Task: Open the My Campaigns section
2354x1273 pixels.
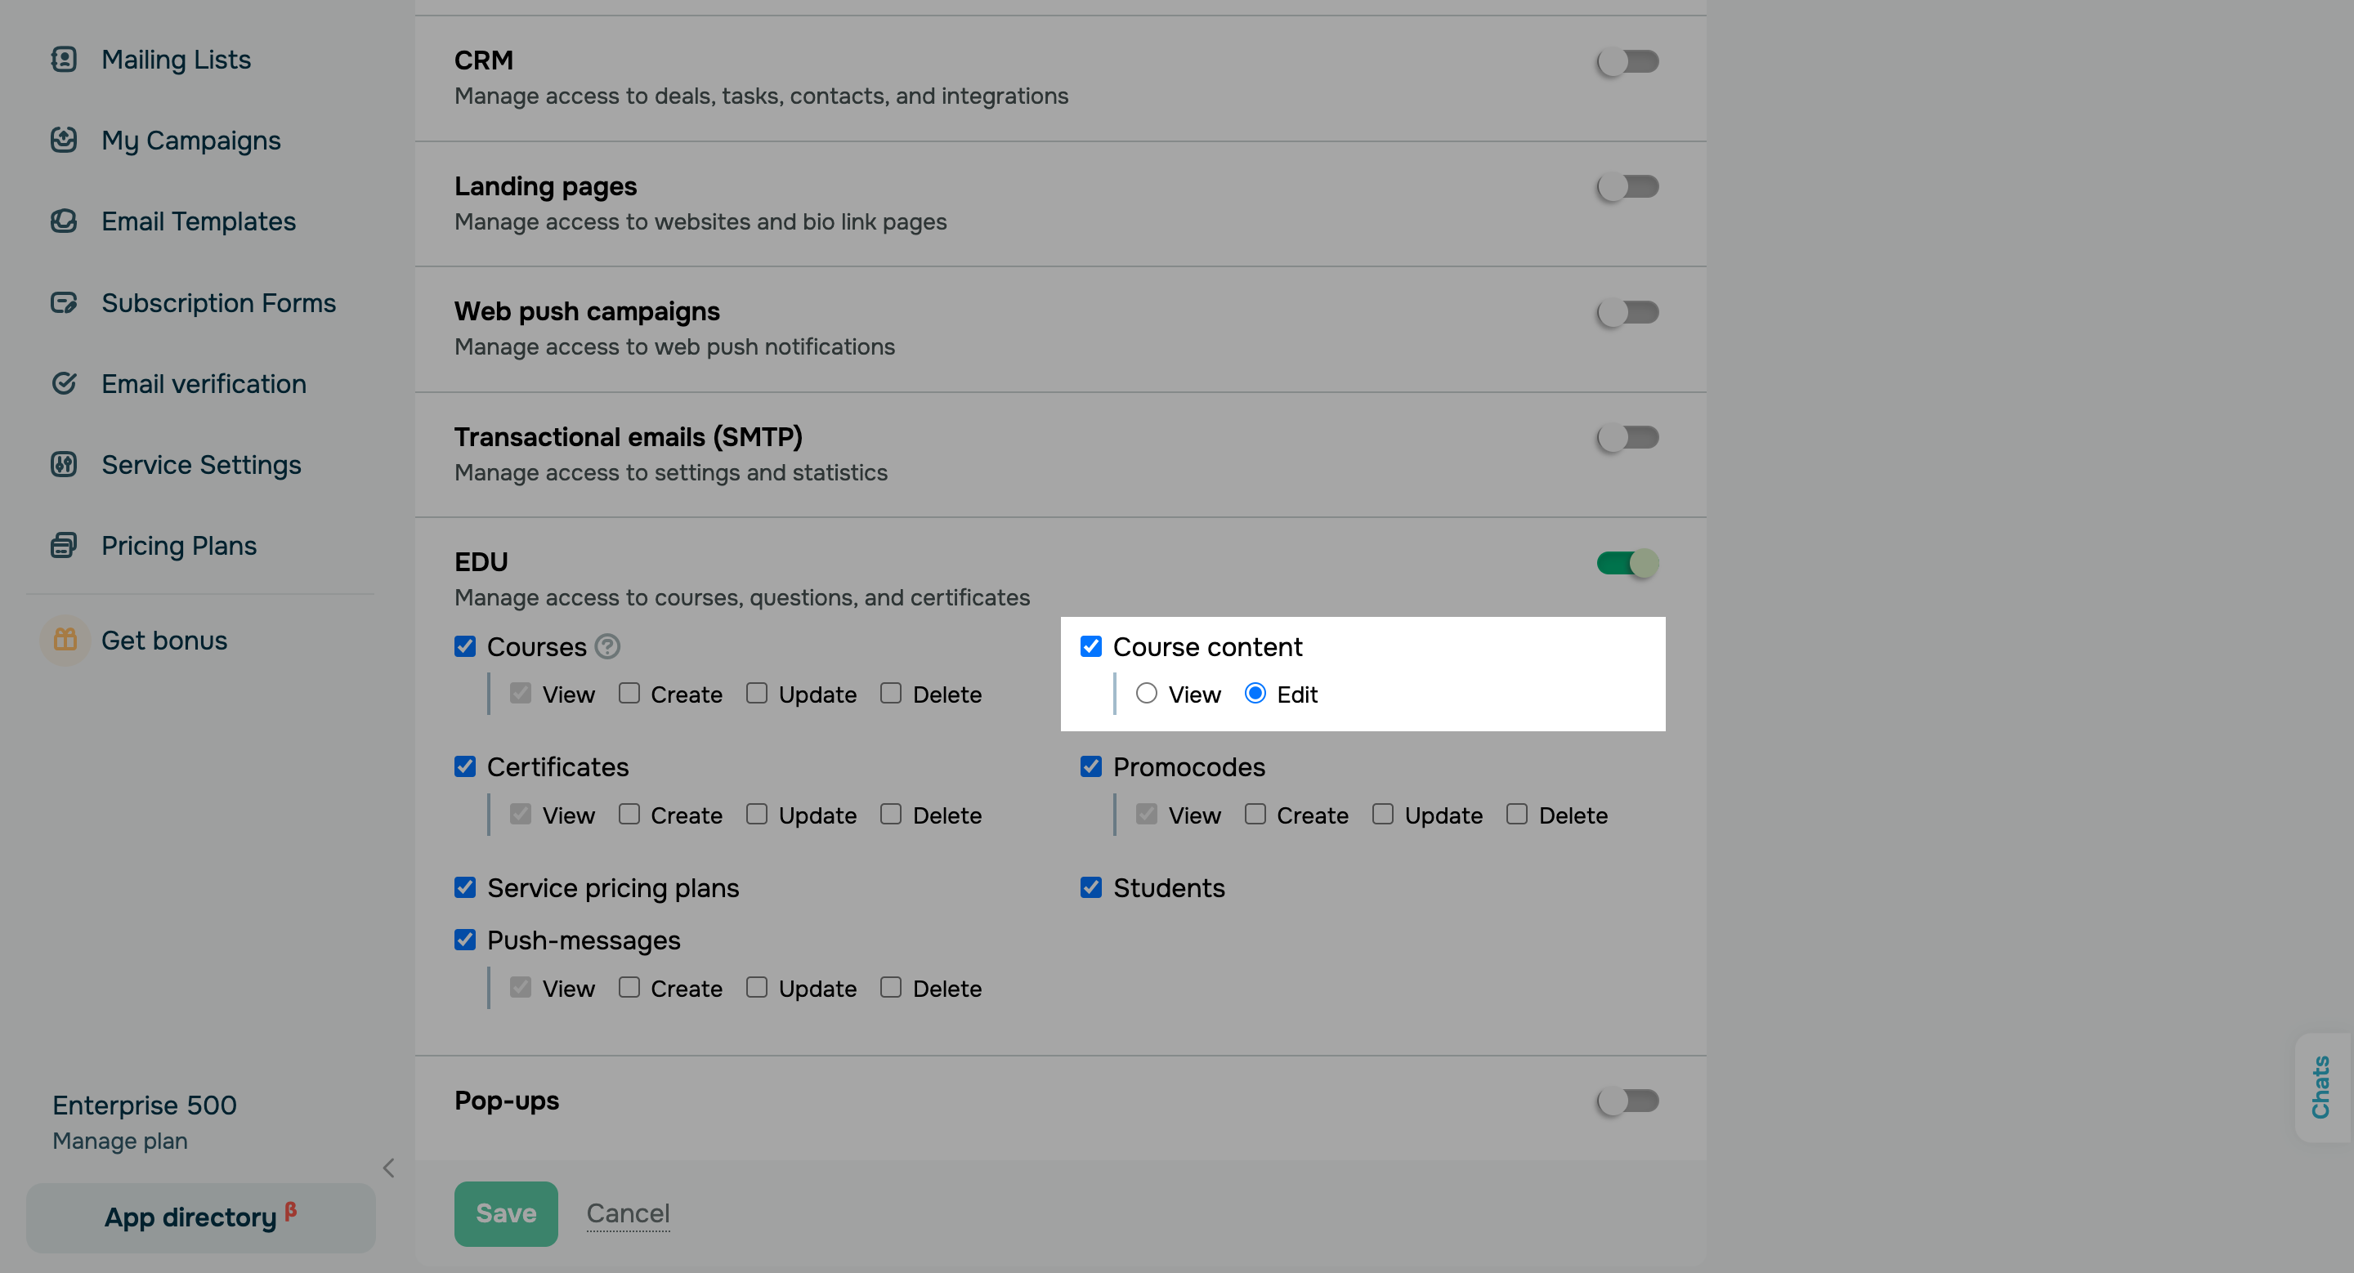Action: point(190,141)
